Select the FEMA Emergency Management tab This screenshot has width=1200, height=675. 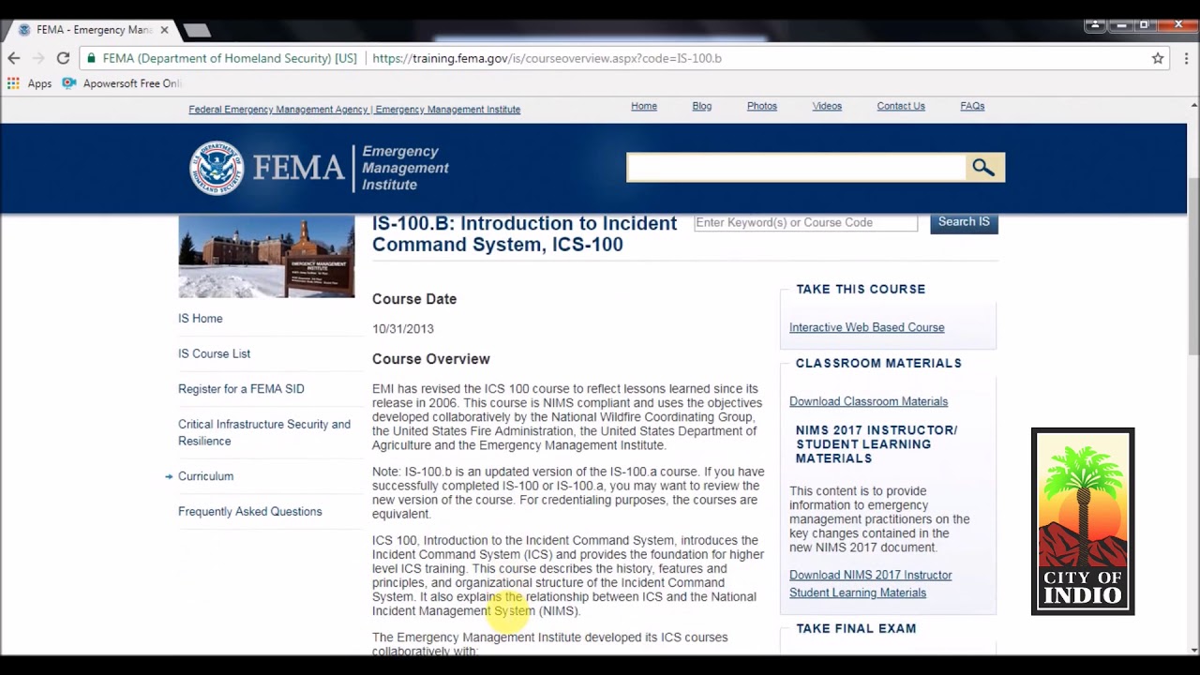tap(92, 30)
